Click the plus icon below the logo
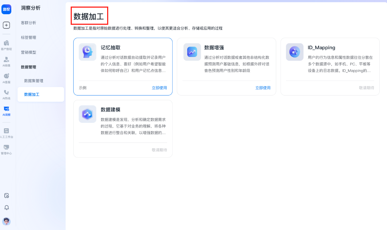This screenshot has height=230, width=387. pos(7,25)
